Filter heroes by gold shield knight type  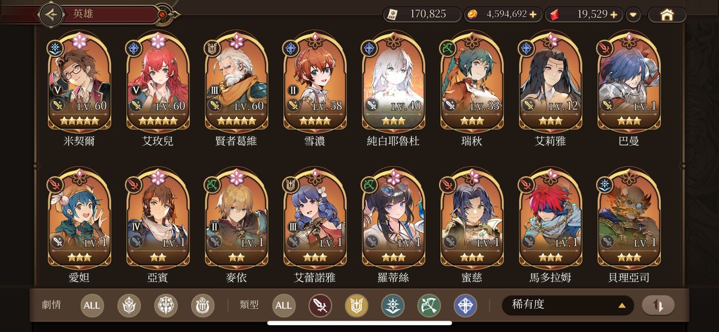[357, 306]
